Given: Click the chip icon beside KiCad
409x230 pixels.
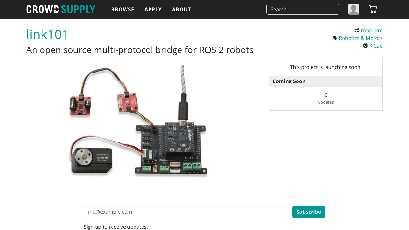Looking at the screenshot, I should click(365, 46).
